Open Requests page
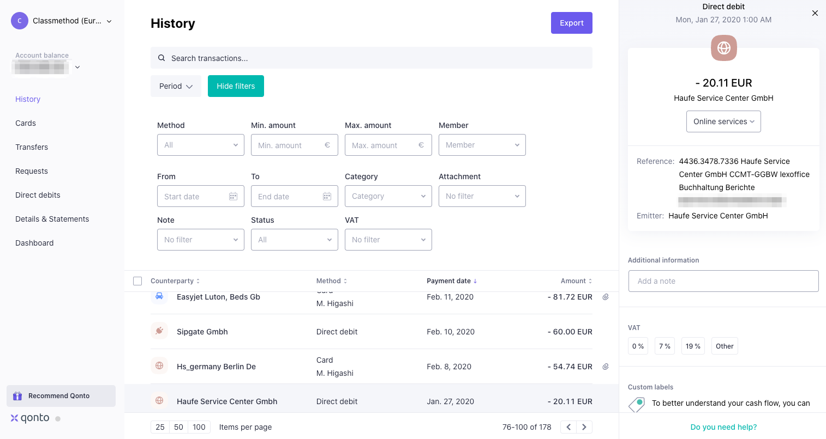 tap(32, 171)
